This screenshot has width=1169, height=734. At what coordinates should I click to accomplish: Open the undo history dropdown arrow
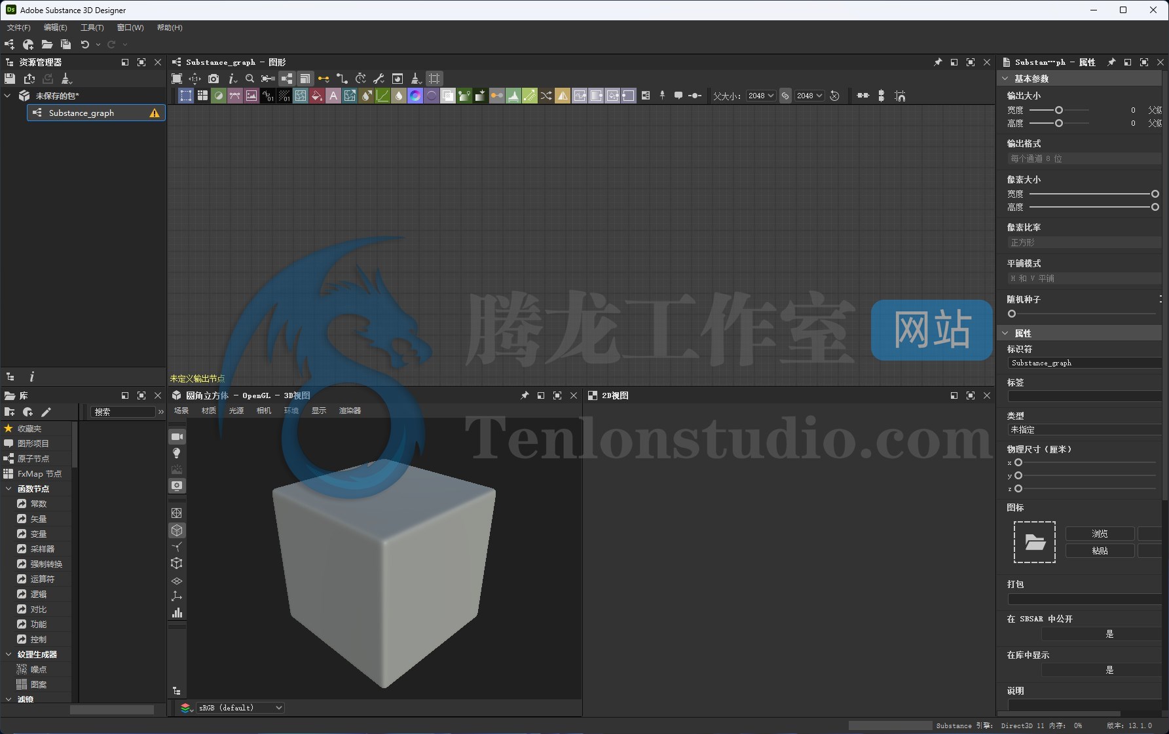coord(98,45)
